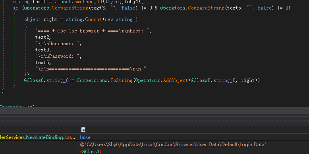The width and height of the screenshot is (309, 154).
Task: Select the {GClass1} value row
Action: coord(91,152)
